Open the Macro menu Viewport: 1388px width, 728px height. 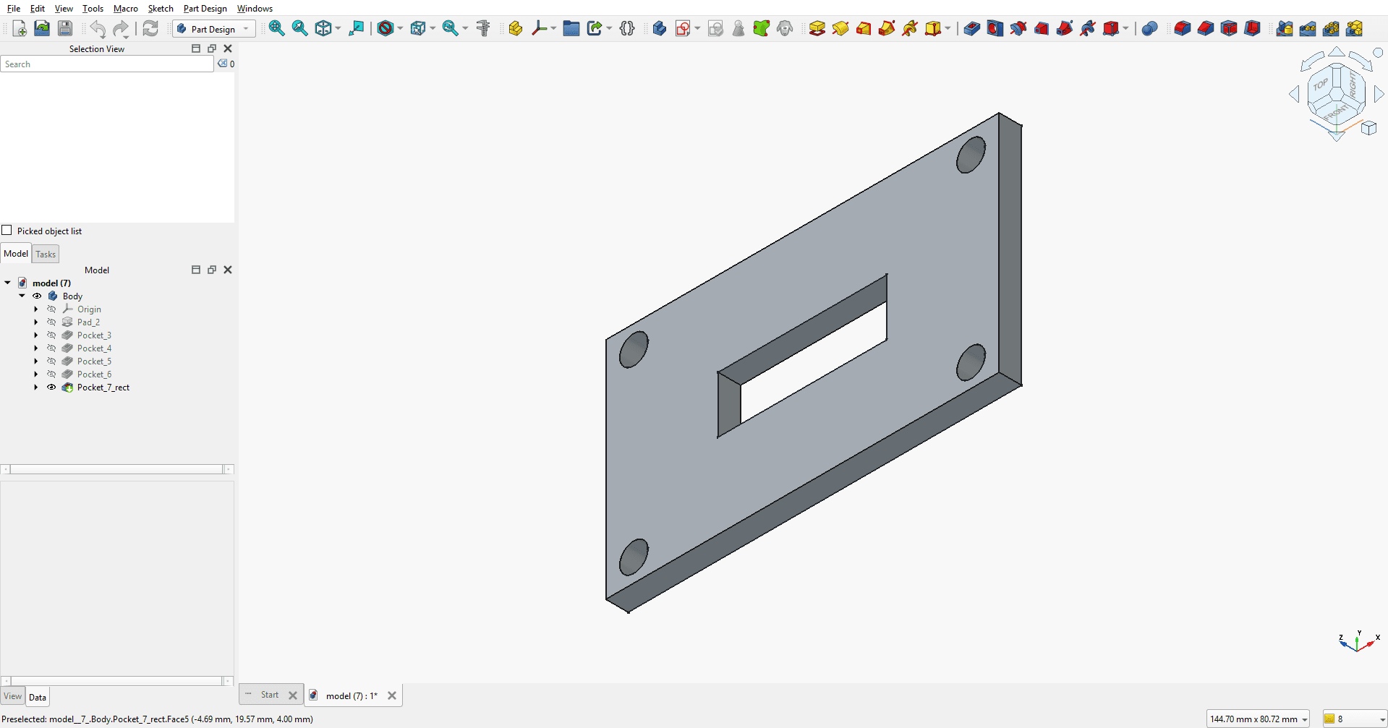[x=126, y=9]
